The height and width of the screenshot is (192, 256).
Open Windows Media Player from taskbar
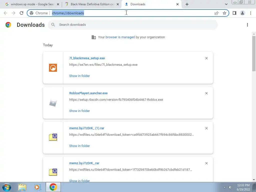[x=37, y=187]
